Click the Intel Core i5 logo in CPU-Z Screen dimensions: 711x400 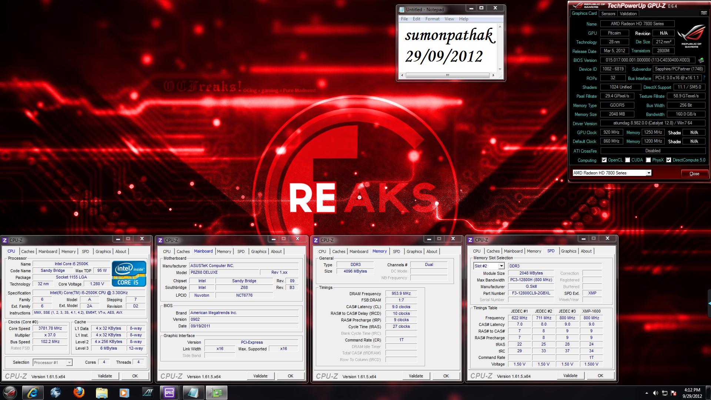[x=129, y=274]
